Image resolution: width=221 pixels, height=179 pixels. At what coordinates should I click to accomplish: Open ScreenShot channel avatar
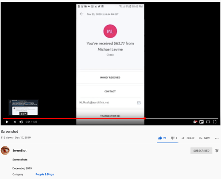click(5, 150)
